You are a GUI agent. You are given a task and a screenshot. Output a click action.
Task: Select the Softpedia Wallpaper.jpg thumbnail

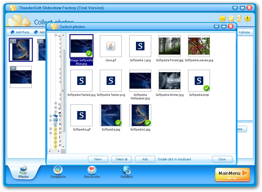140,81
